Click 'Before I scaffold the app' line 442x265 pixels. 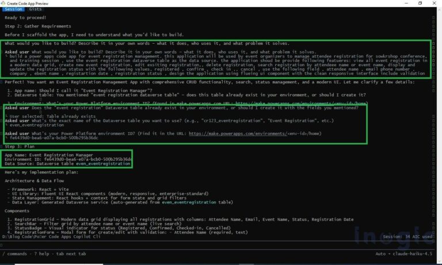tap(94, 34)
